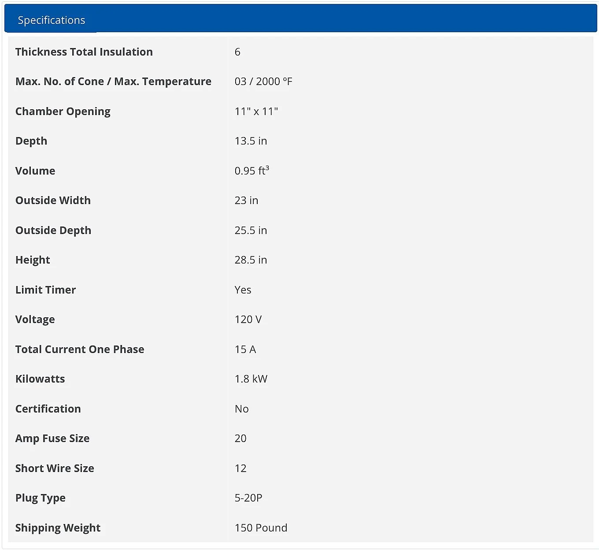Click the "Amp Fuse Size" label

tap(52, 439)
